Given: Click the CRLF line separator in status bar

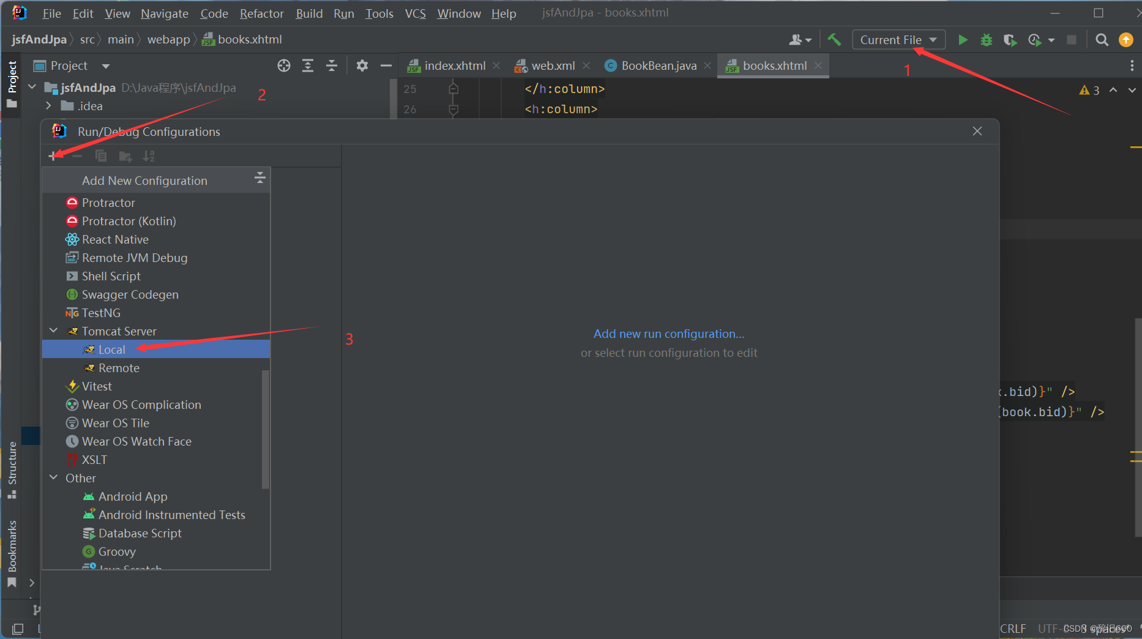Looking at the screenshot, I should [x=1013, y=628].
